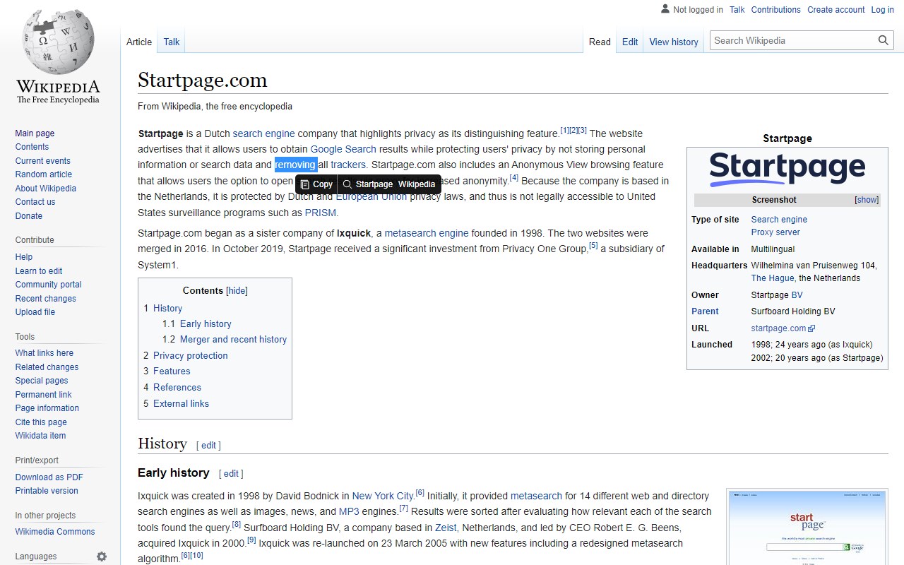The width and height of the screenshot is (904, 565).
Task: Switch to the Article tab
Action: pos(139,42)
